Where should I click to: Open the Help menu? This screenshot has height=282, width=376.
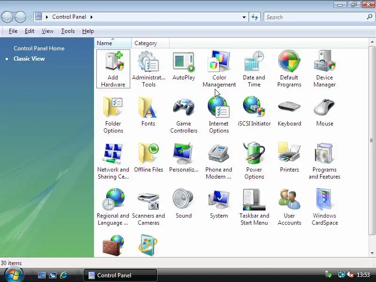88,31
